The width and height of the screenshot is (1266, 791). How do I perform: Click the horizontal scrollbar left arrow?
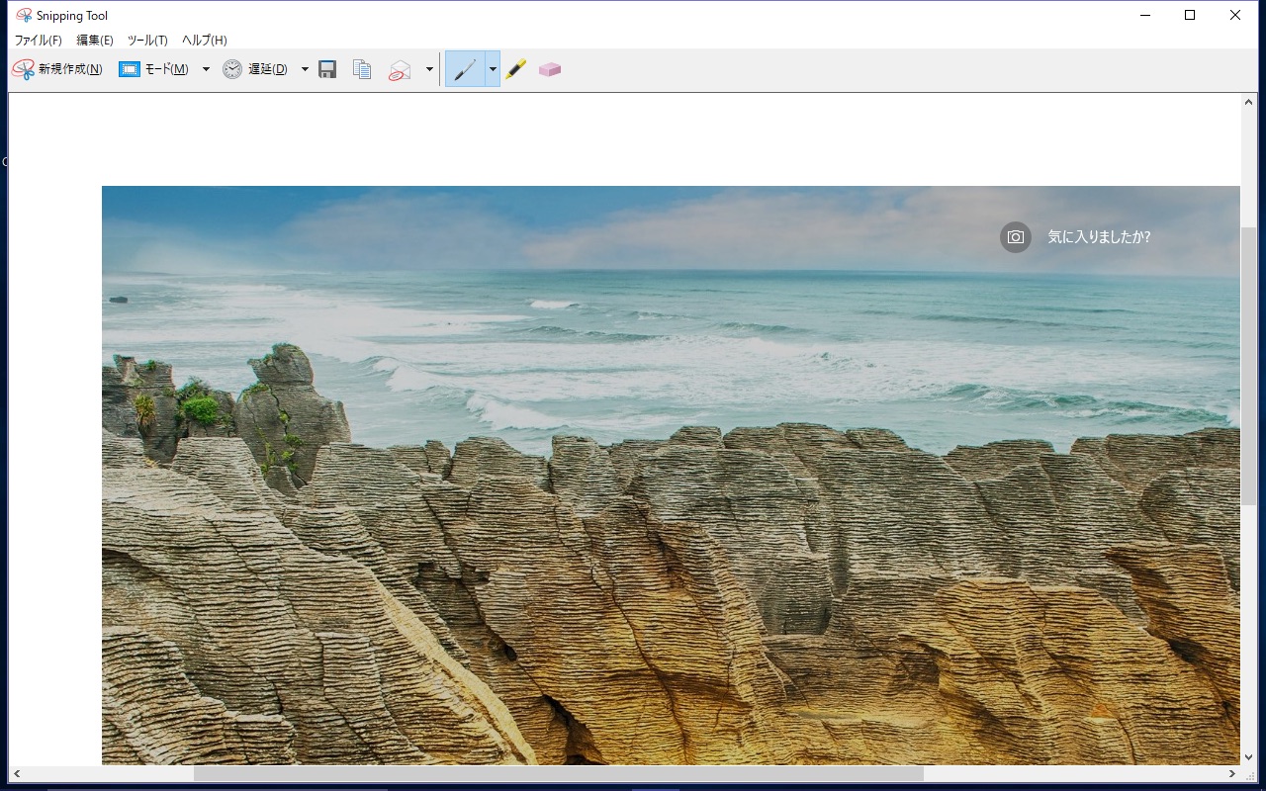coord(18,773)
